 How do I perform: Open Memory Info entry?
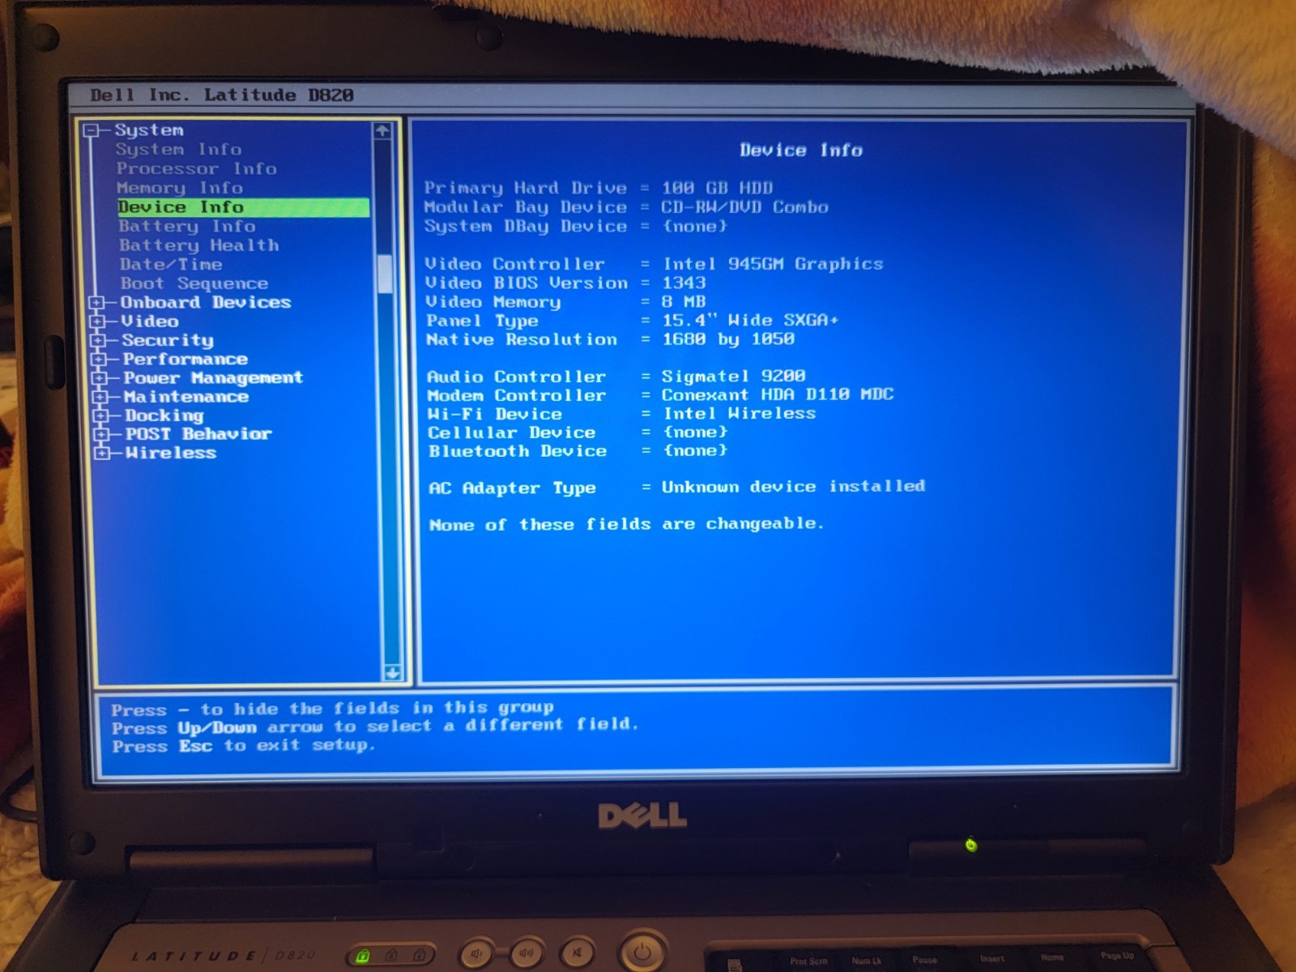click(x=180, y=188)
